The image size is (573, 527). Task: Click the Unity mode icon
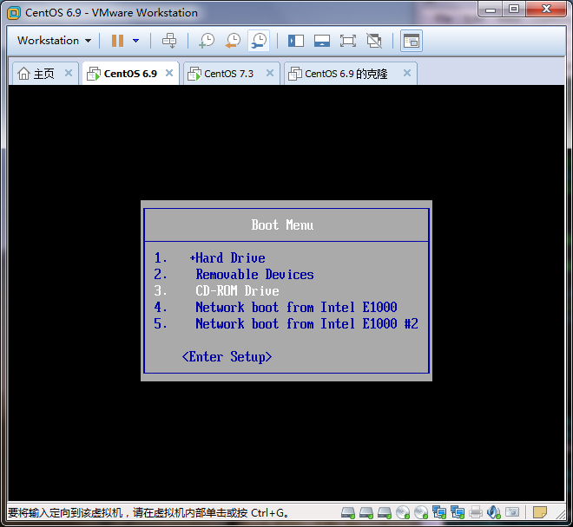pyautogui.click(x=374, y=41)
